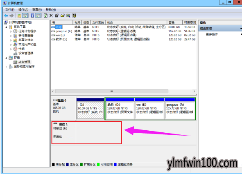This screenshot has height=174, width=242.
Task: Click the 性能 icon in the tree
Action: coord(15,49)
